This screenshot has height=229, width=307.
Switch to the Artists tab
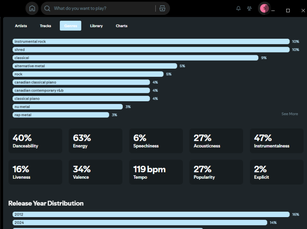[21, 26]
